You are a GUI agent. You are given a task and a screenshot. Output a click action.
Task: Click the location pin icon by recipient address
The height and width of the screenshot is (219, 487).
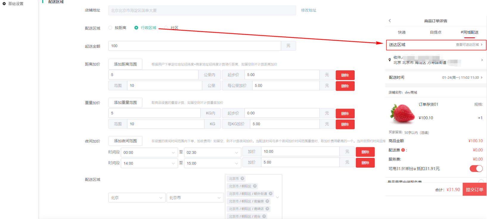pos(390,60)
